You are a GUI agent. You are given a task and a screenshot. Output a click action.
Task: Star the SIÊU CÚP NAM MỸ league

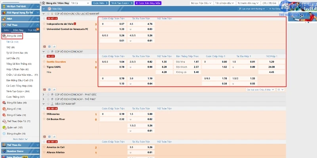pos(48,104)
